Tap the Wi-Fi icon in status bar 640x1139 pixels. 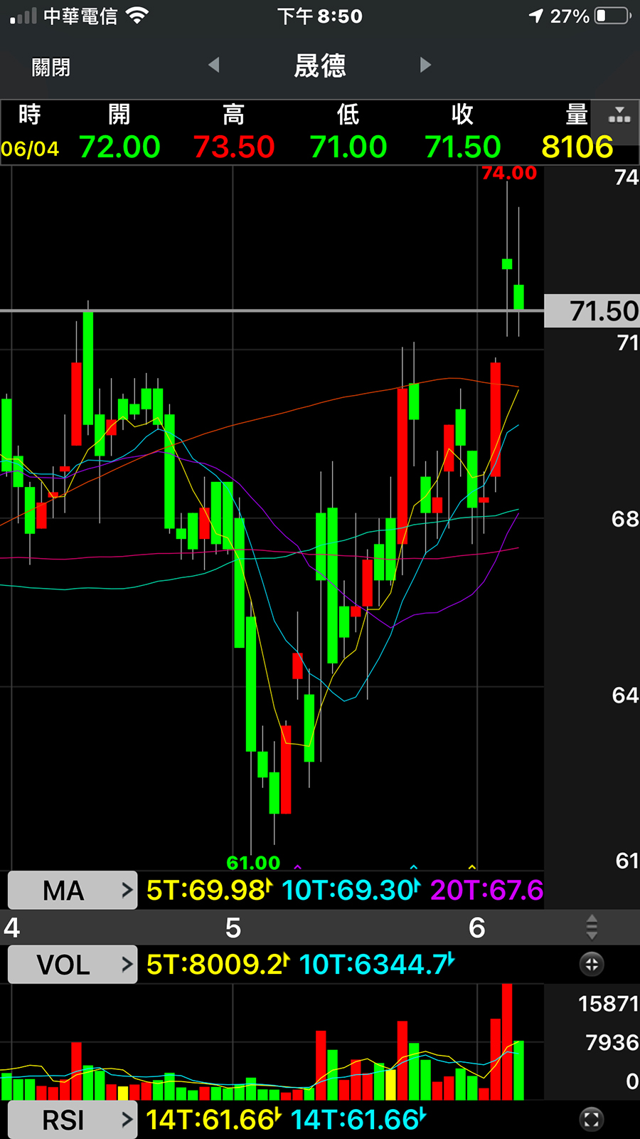137,16
